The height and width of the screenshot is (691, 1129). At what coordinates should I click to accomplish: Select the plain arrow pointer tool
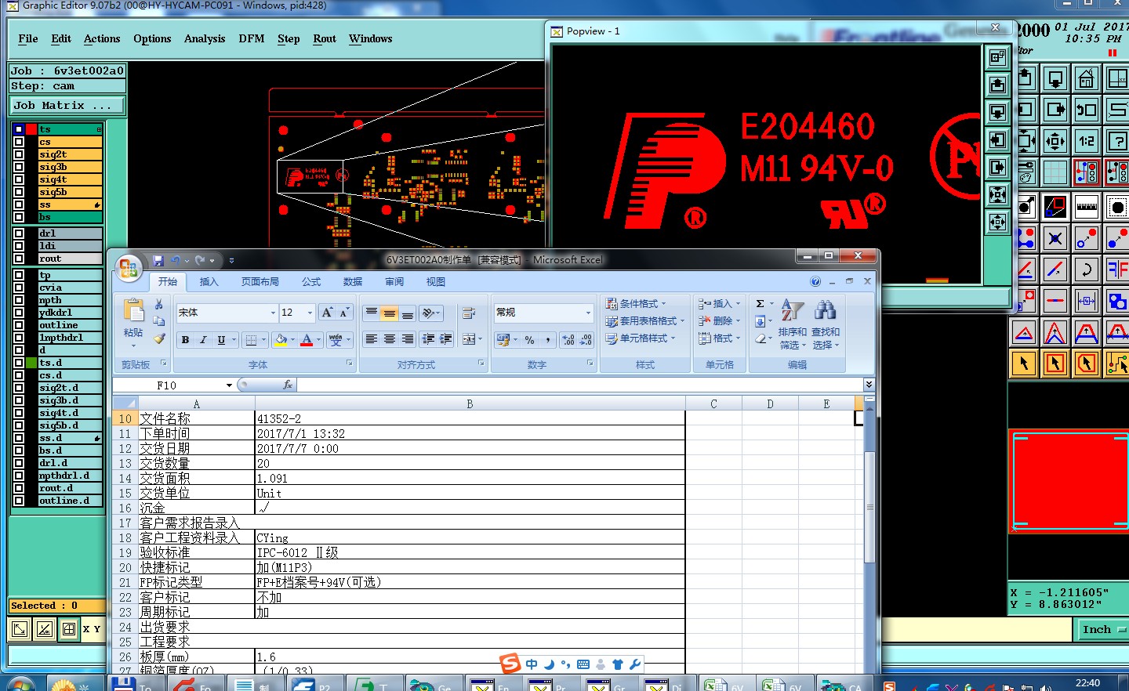click(1024, 363)
